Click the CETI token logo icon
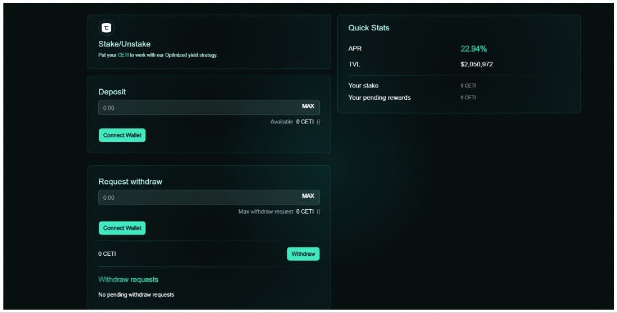Image resolution: width=617 pixels, height=313 pixels. 106,27
